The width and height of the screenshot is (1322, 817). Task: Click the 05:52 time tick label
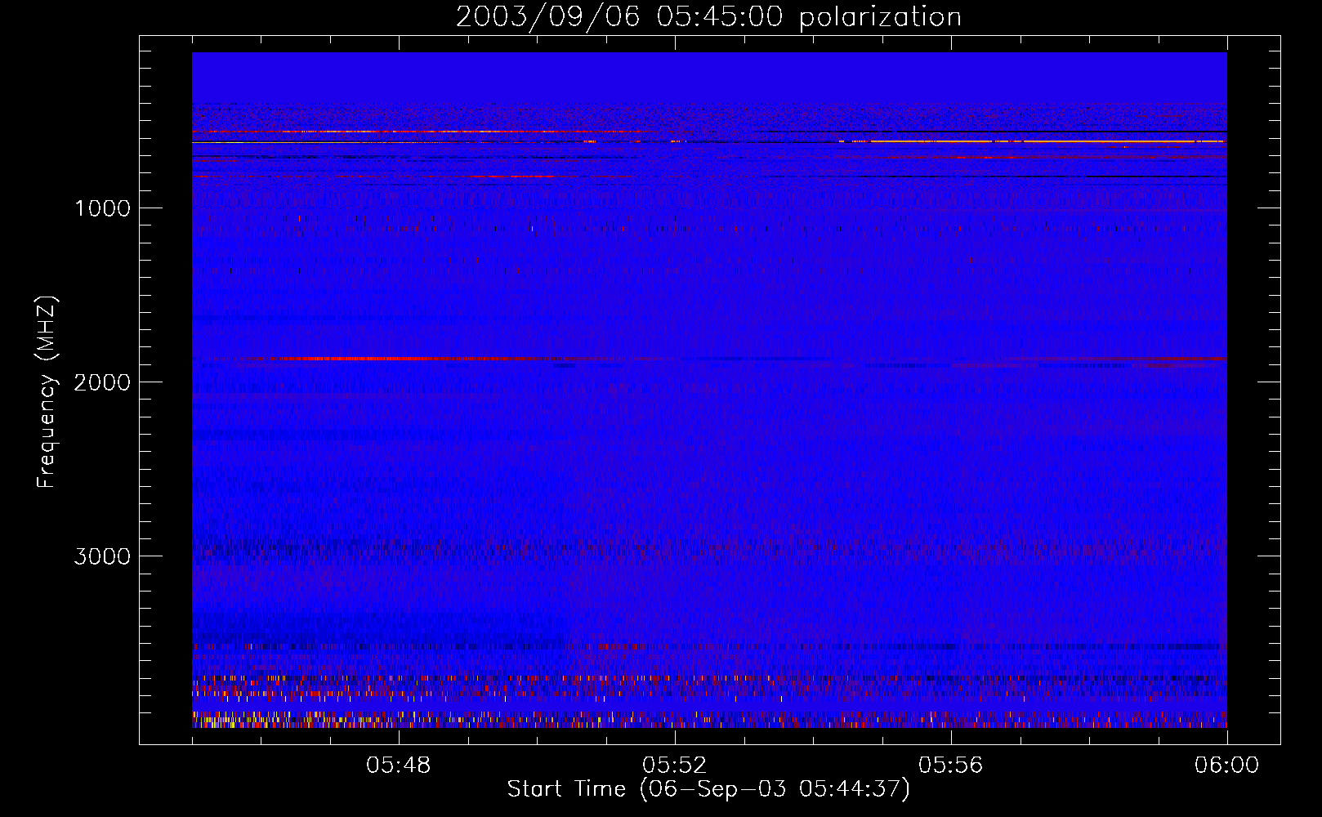tap(674, 766)
